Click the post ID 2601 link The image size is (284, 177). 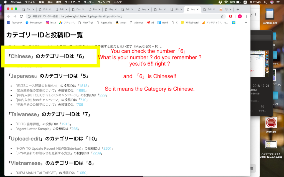tap(107, 149)
